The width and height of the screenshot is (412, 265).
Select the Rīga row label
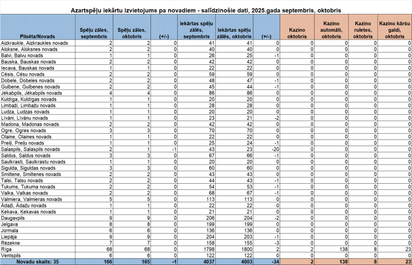click(8, 250)
